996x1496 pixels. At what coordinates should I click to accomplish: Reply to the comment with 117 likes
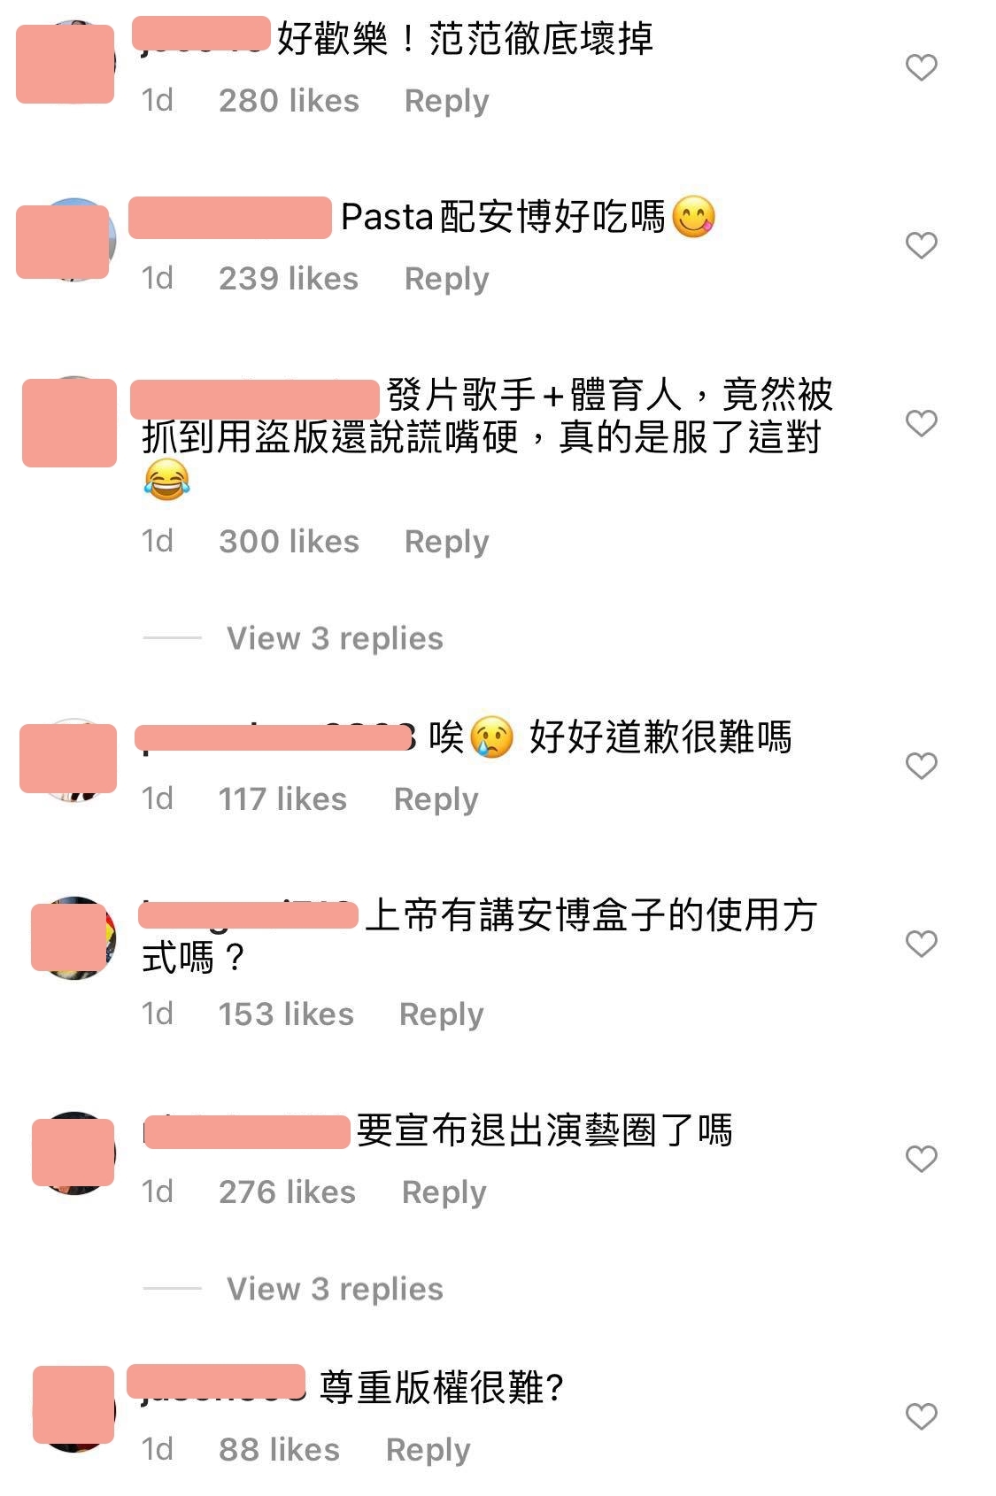pos(436,799)
